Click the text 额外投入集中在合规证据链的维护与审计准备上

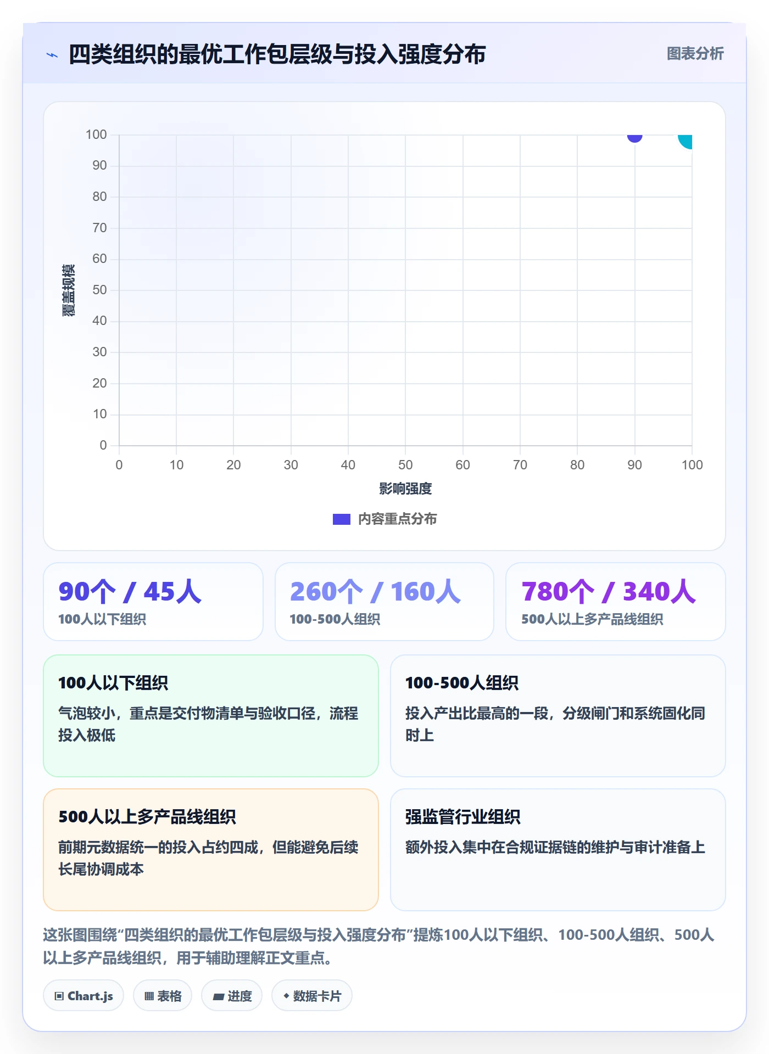[x=555, y=848]
